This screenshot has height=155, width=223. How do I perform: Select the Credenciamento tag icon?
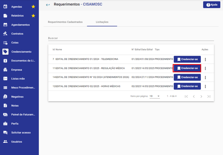point(5,52)
